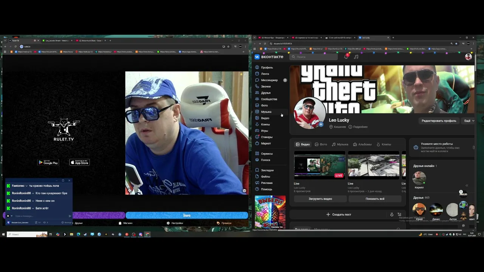Click Показать всё button
Screen dimensions: 484x272
pos(375,199)
